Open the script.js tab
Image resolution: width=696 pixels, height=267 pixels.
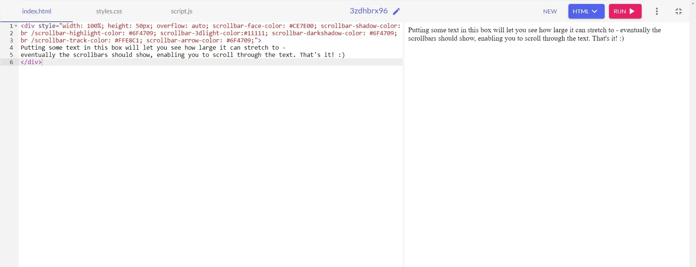click(x=182, y=11)
